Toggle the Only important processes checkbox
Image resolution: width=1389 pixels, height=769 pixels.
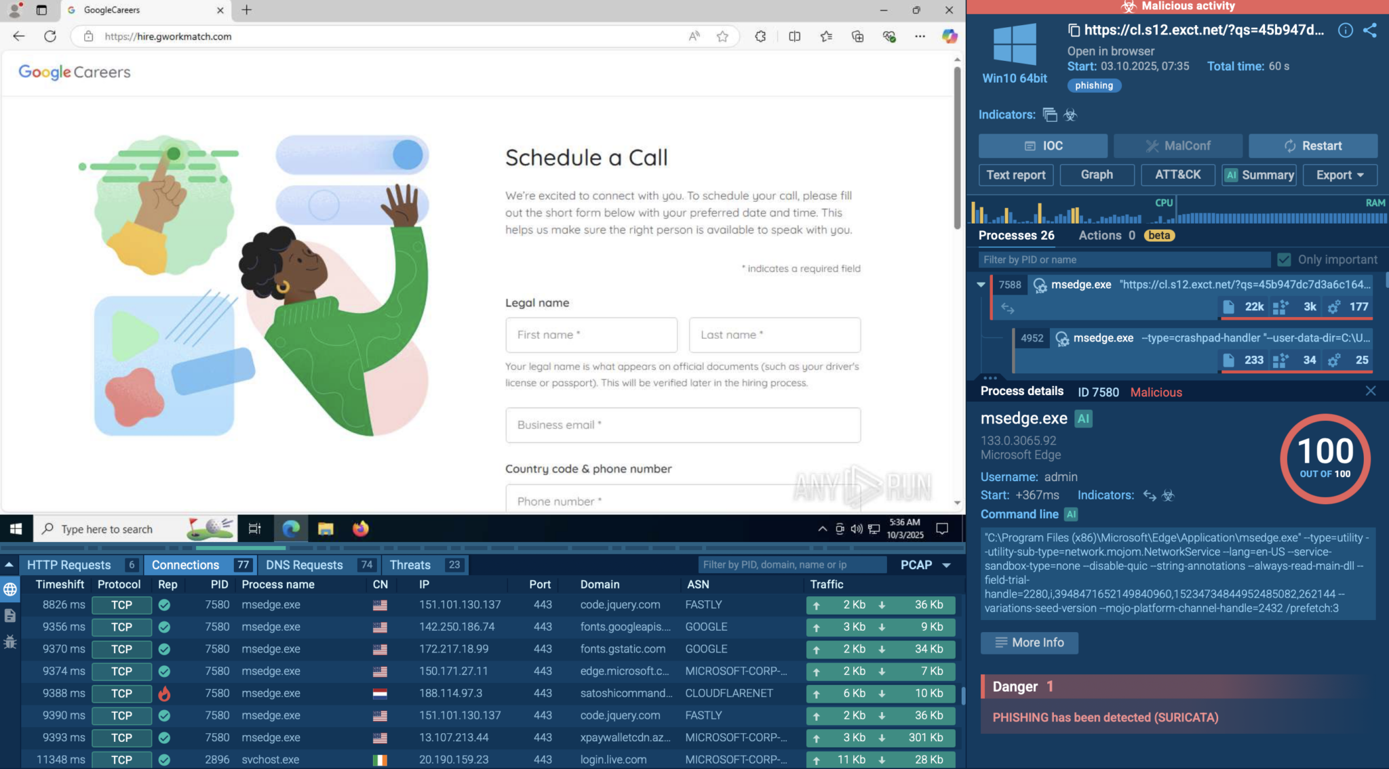tap(1285, 259)
